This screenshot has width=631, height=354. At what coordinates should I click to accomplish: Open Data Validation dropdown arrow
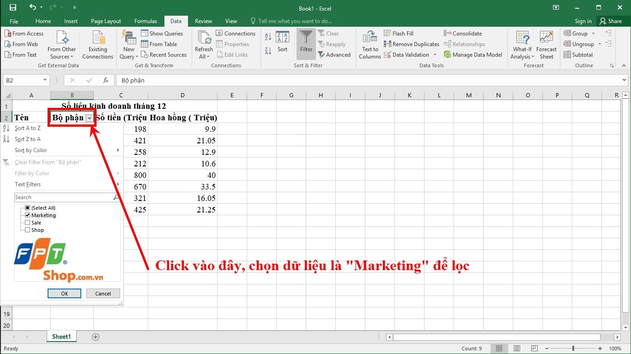pyautogui.click(x=435, y=55)
